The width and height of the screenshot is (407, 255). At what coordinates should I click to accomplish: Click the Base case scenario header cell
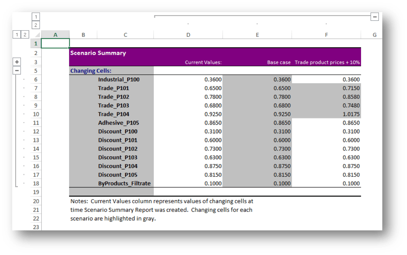pos(279,62)
